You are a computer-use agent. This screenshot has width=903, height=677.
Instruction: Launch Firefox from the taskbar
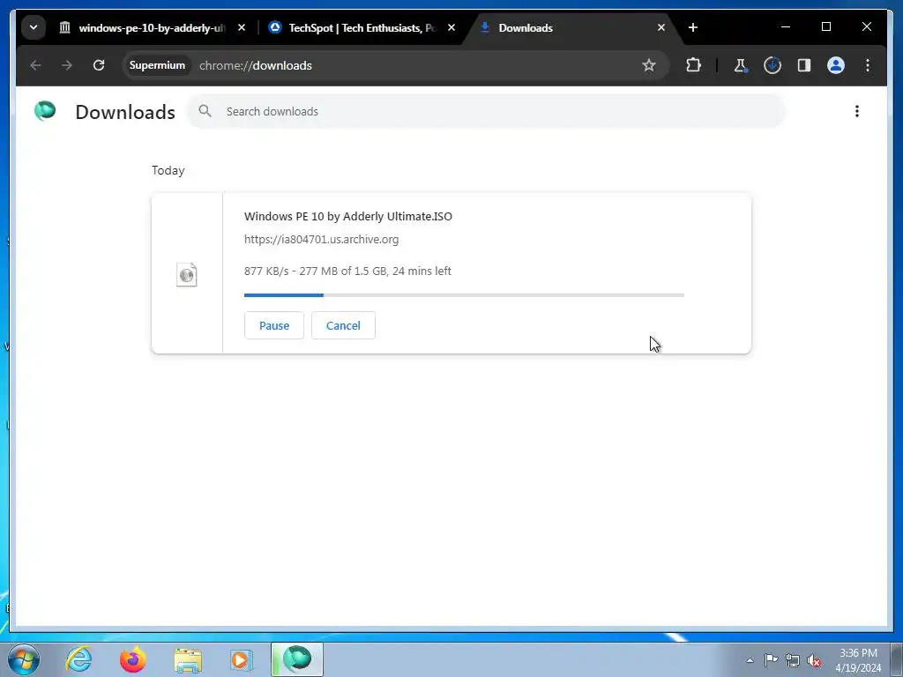tap(133, 659)
